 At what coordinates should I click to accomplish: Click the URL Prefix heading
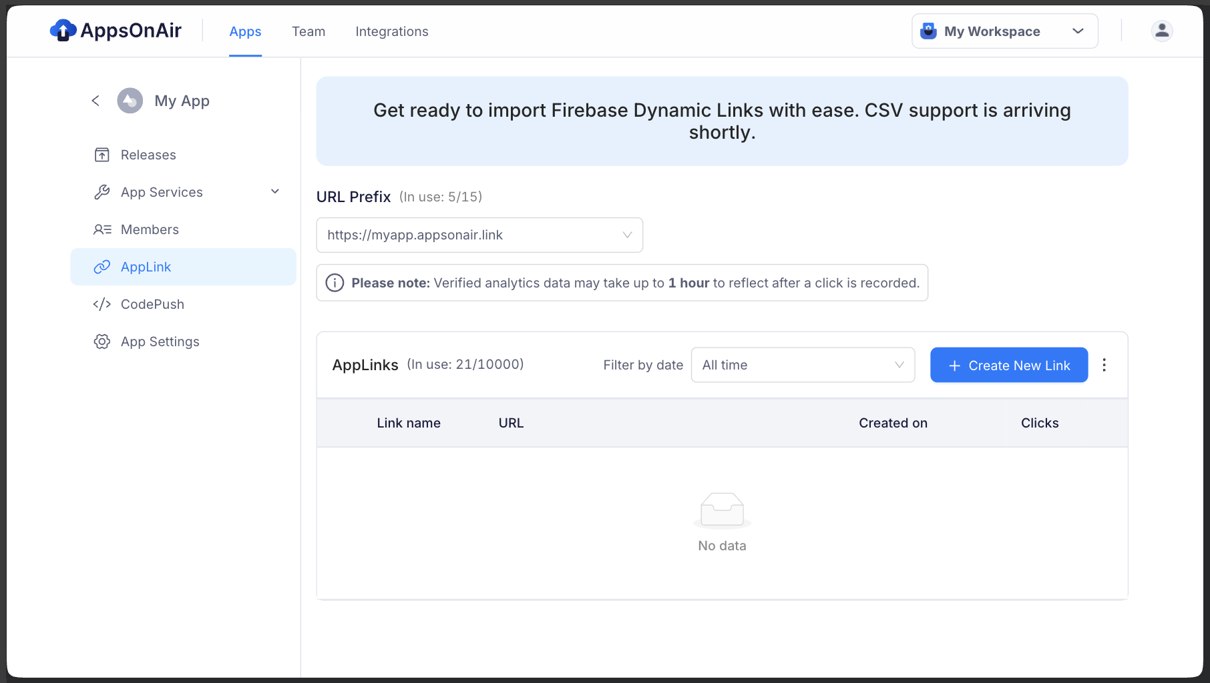[354, 197]
